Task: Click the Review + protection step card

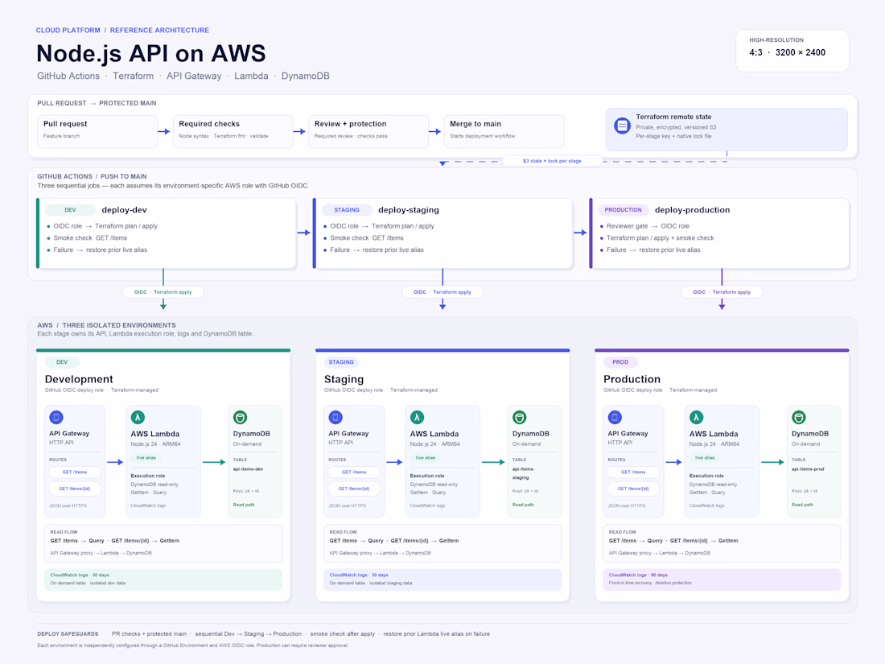Action: pyautogui.click(x=368, y=131)
